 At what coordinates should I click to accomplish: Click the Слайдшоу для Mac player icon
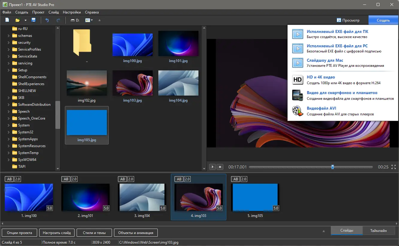[298, 63]
